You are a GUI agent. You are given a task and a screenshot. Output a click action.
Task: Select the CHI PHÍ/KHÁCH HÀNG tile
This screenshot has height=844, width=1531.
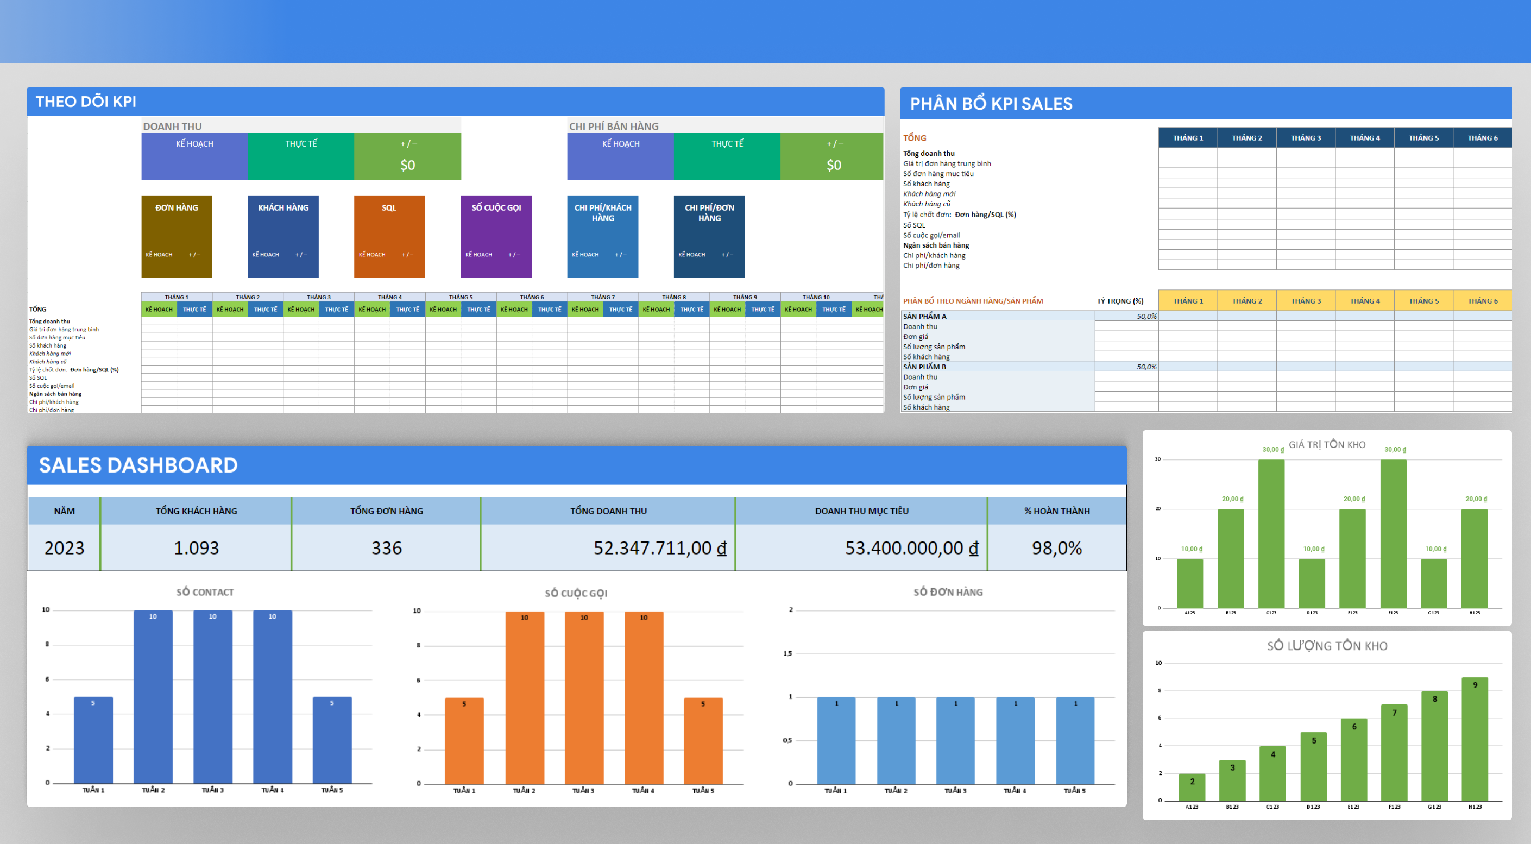[602, 236]
